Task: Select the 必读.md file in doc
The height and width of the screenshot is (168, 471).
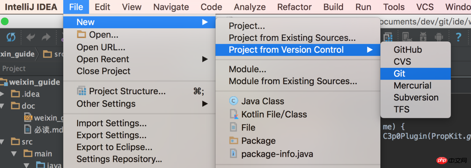Action: click(x=42, y=129)
